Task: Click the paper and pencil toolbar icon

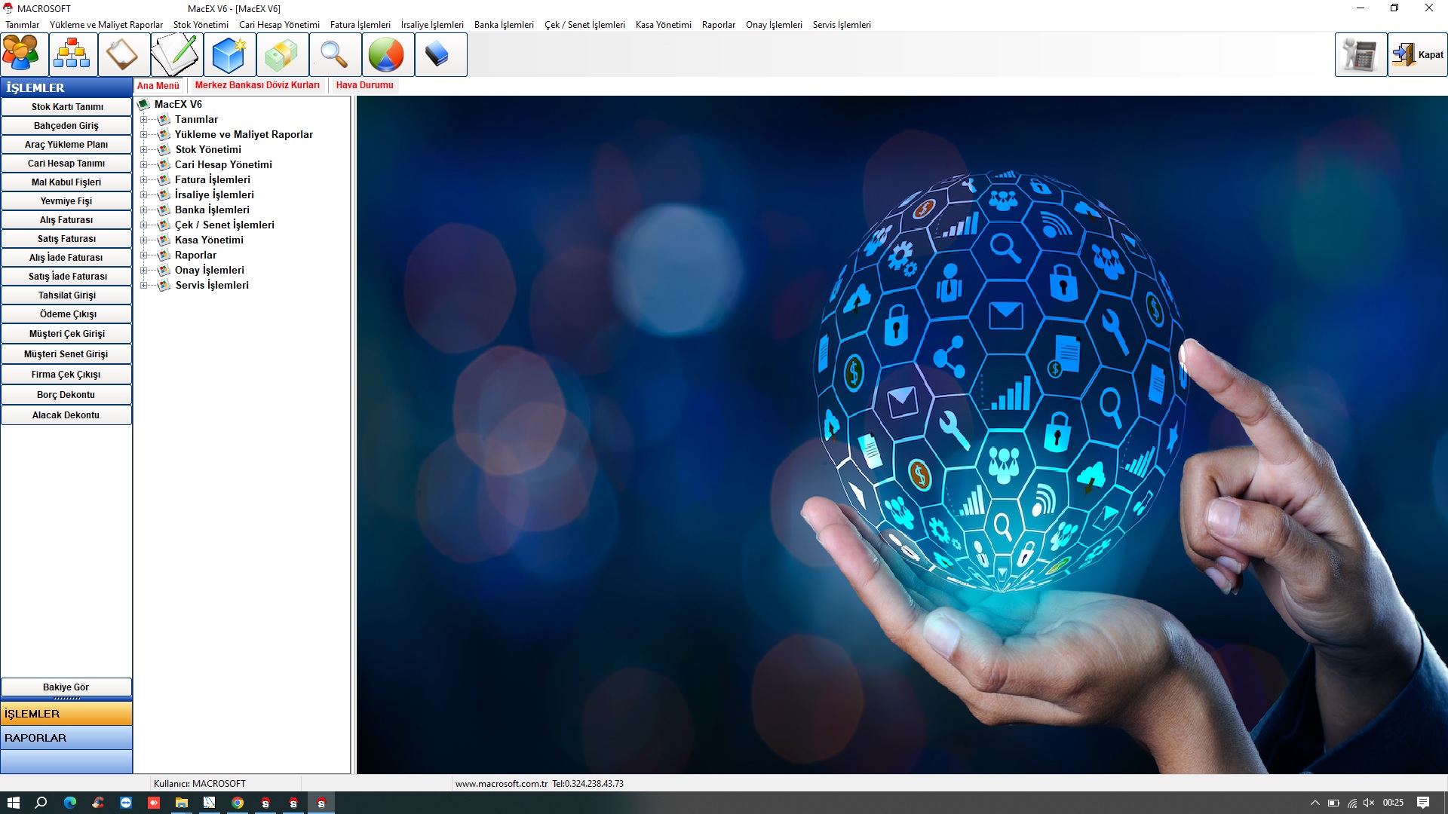Action: pyautogui.click(x=175, y=54)
